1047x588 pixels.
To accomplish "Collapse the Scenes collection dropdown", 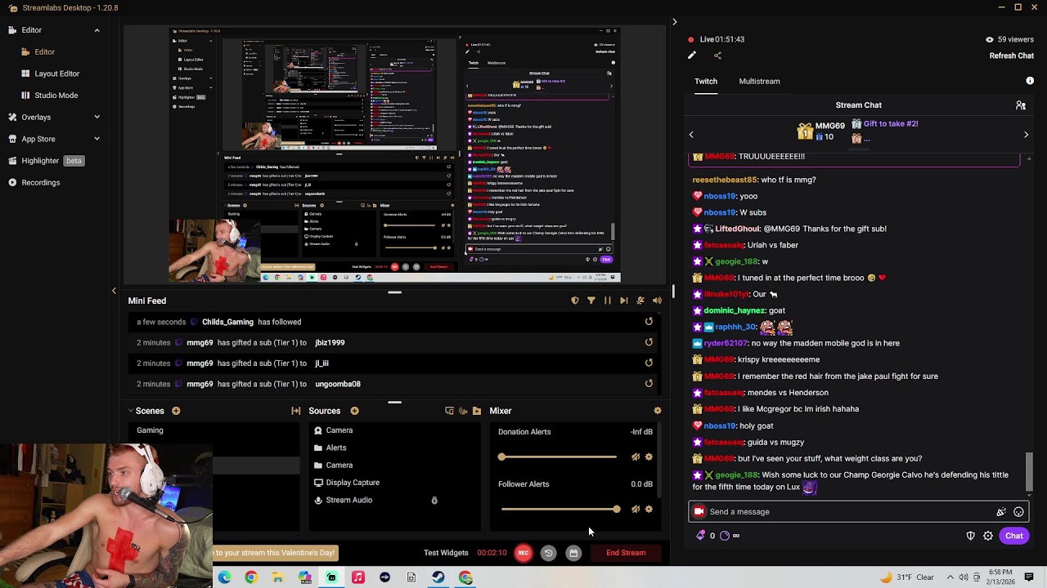I will (131, 411).
